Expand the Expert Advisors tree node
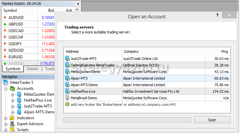 tap(6, 124)
